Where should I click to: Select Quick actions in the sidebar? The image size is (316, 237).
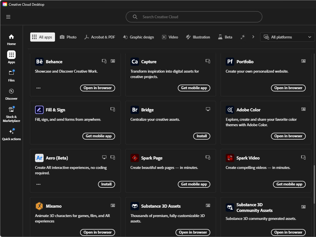[x=11, y=132]
